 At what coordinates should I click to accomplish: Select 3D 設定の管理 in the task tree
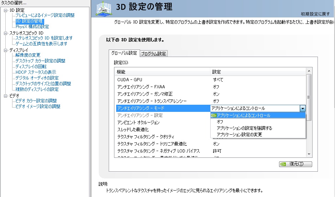29,21
